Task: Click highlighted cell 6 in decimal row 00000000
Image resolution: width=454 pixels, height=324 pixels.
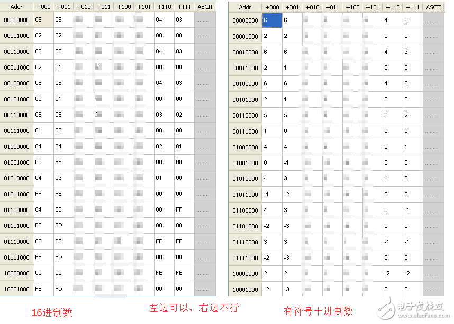Action: (x=272, y=20)
